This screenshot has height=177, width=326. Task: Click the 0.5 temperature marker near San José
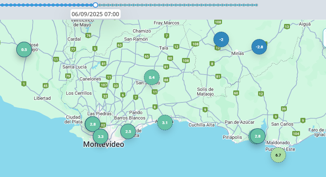pyautogui.click(x=24, y=49)
